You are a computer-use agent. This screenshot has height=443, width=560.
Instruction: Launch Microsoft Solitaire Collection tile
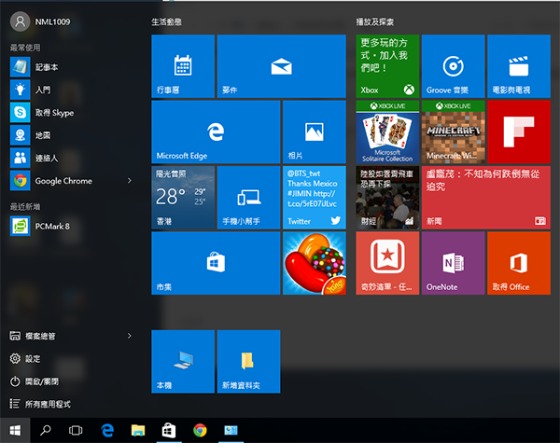point(387,132)
